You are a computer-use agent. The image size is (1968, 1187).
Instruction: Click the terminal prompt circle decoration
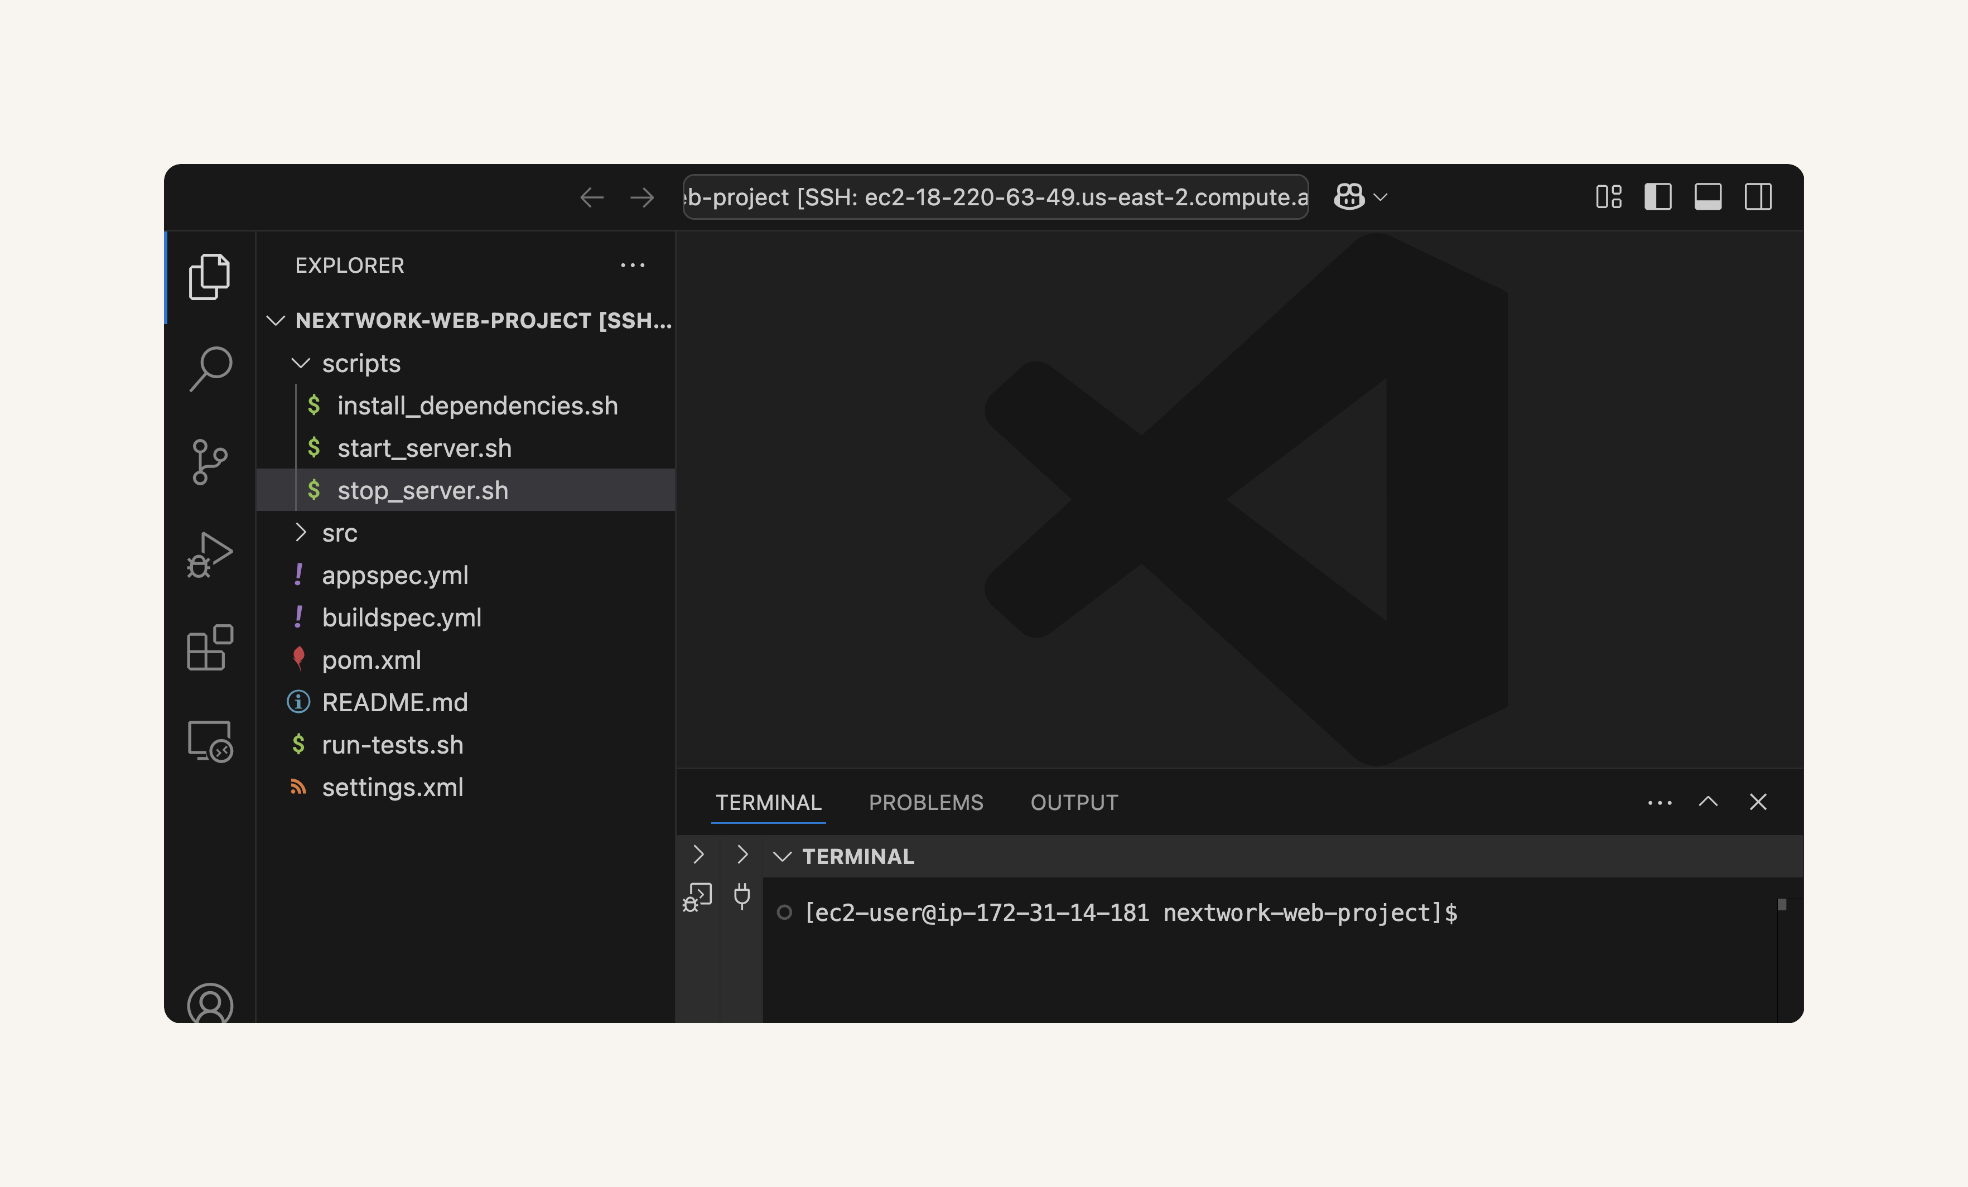coord(784,912)
